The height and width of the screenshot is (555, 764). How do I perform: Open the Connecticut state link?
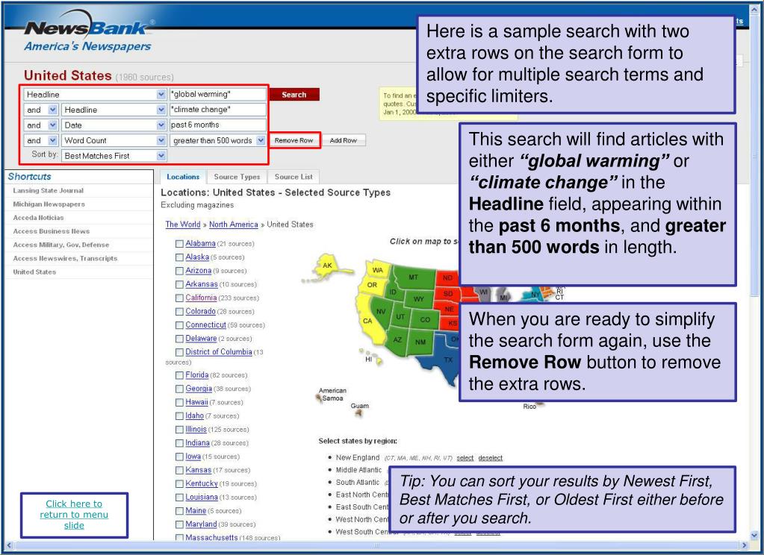(x=205, y=324)
